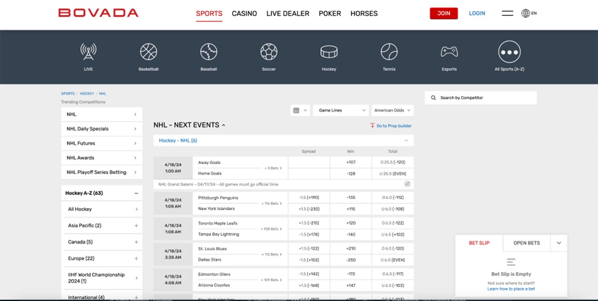
Task: Select the Soccer ball icon
Action: [269, 52]
